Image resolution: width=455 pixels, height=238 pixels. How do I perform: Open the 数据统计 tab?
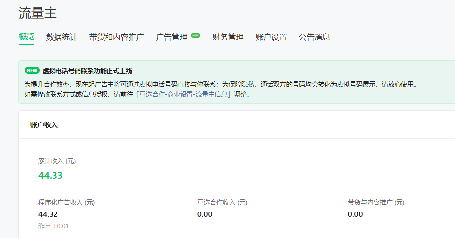61,37
